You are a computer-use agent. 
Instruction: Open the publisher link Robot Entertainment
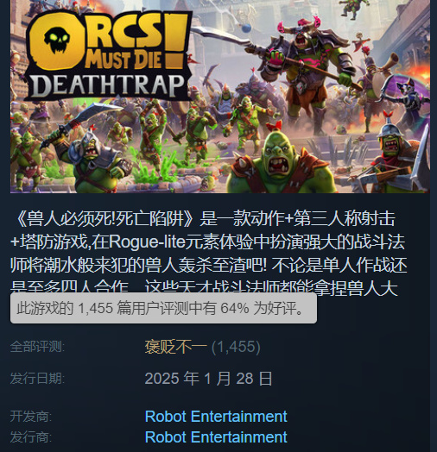click(x=216, y=436)
